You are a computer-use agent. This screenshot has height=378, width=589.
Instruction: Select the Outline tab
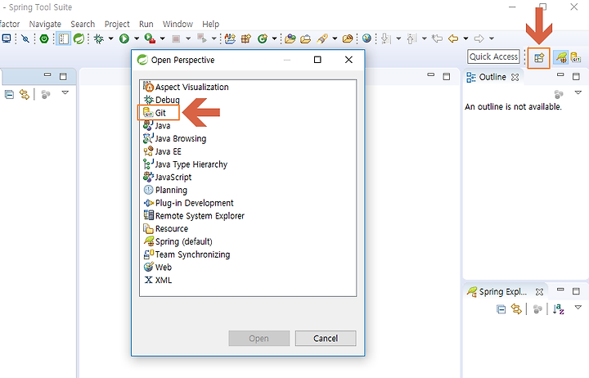[492, 77]
